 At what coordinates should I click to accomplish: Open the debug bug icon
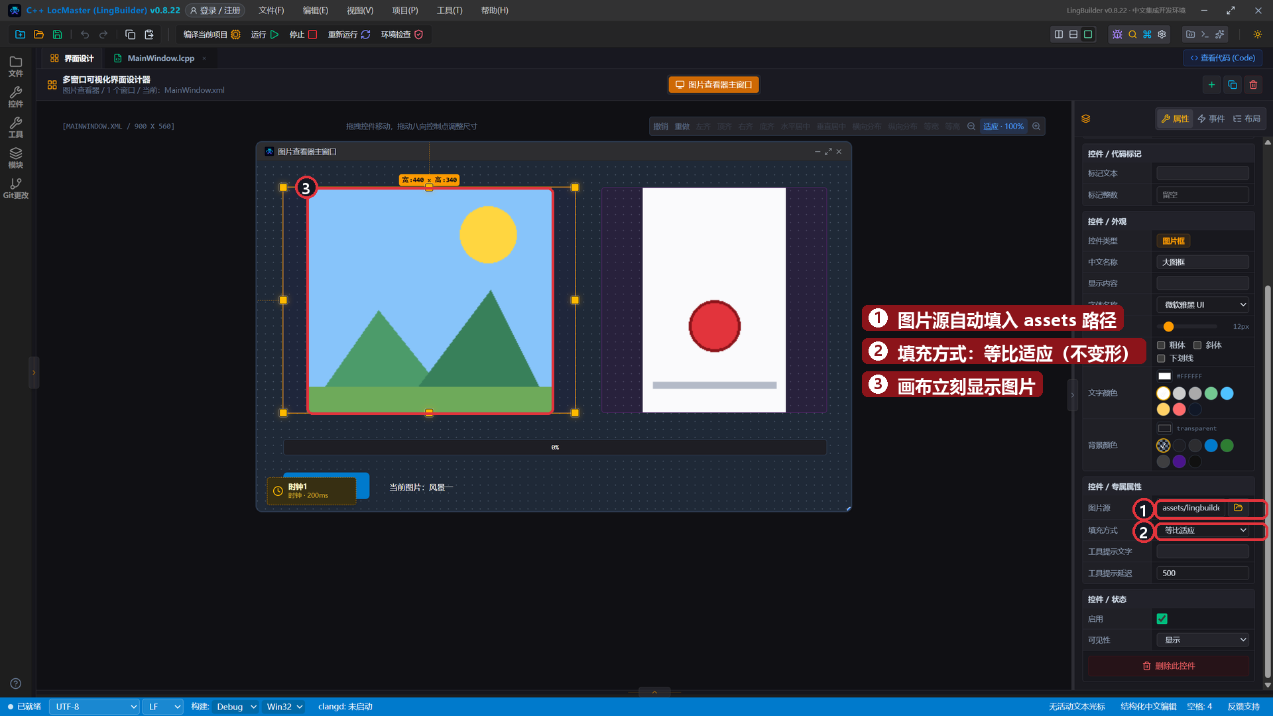click(x=1117, y=34)
